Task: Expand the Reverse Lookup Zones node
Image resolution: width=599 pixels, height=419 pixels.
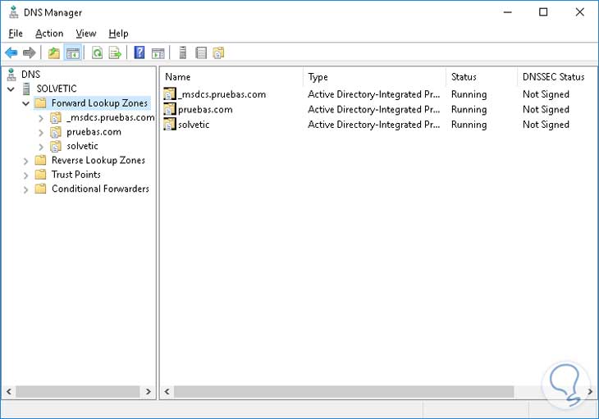Action: (x=25, y=161)
